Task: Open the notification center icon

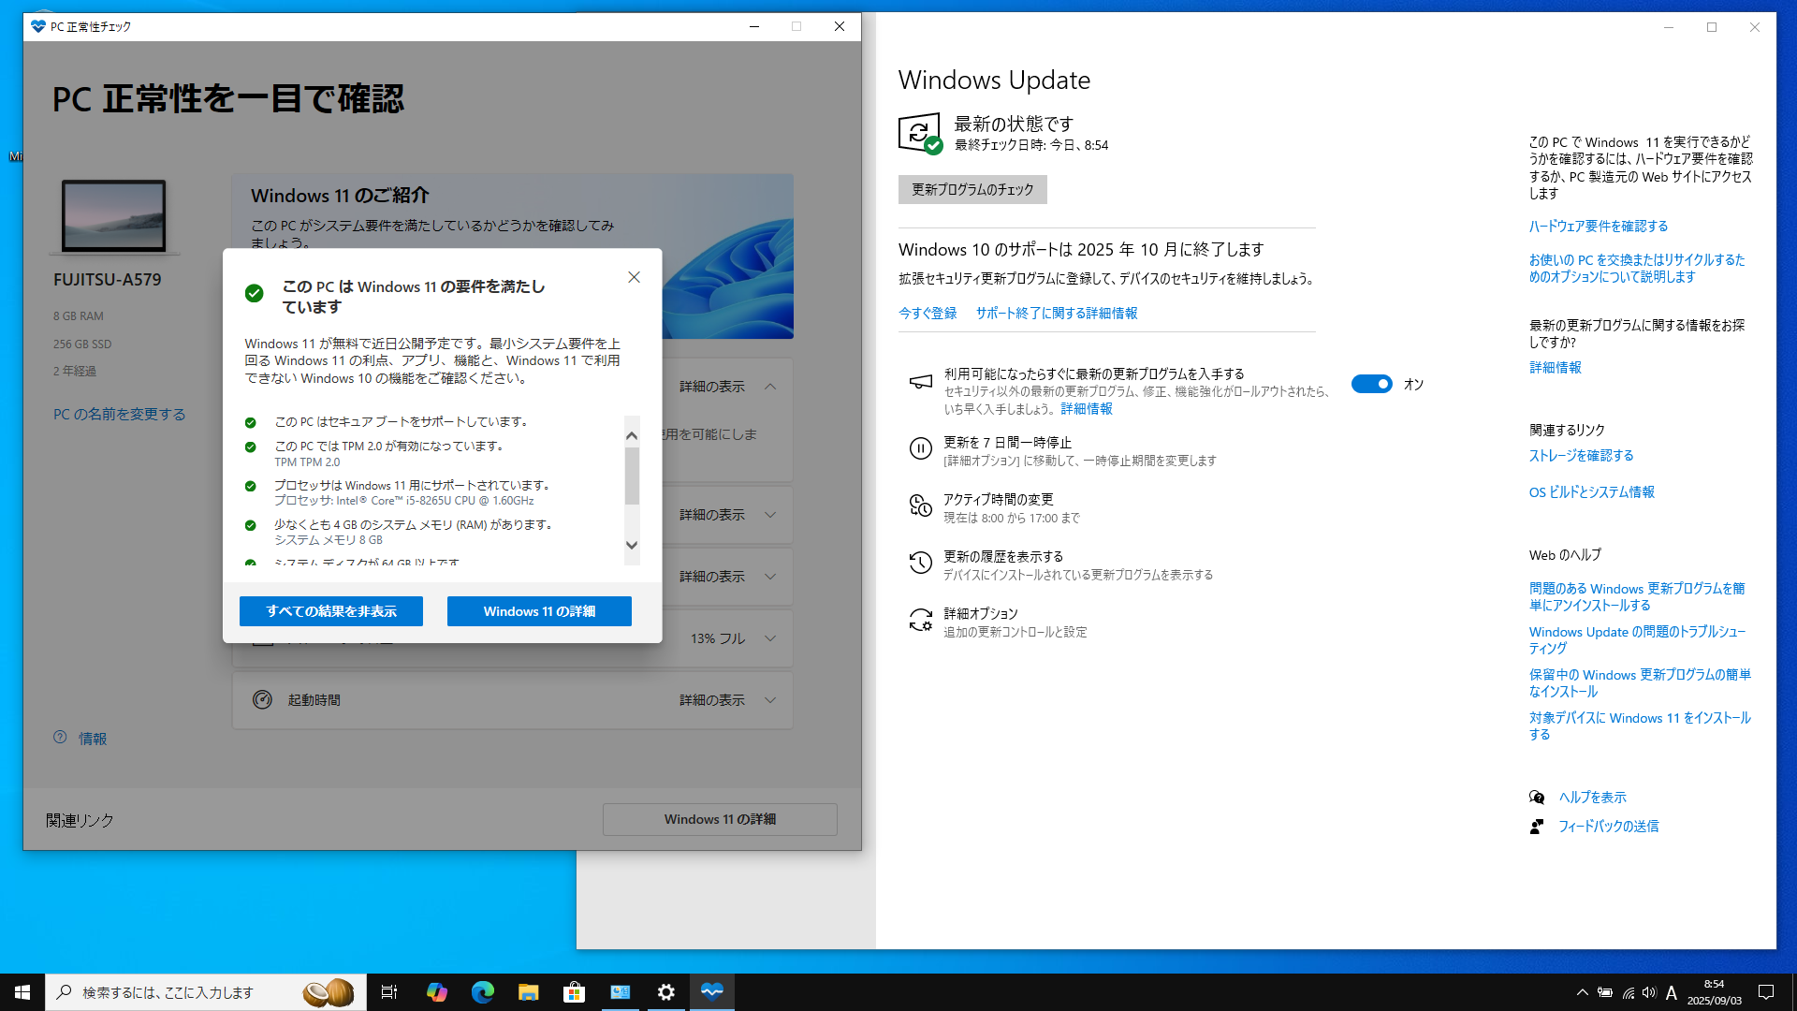Action: click(1766, 992)
